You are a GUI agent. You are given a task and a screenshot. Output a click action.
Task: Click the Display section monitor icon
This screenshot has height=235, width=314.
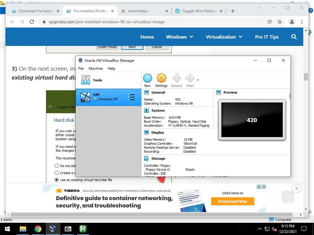[x=147, y=132]
